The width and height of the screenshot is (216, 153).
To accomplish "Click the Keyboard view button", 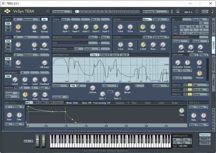I will click(x=205, y=135).
